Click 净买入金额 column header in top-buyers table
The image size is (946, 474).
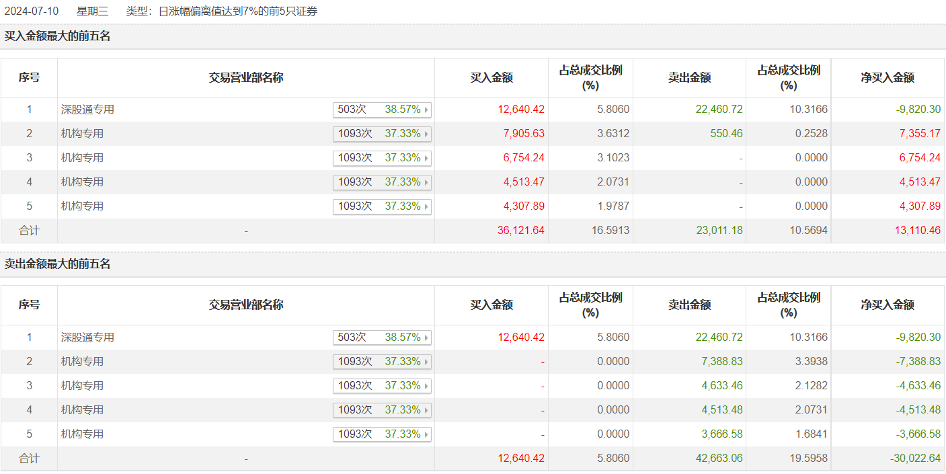click(888, 78)
